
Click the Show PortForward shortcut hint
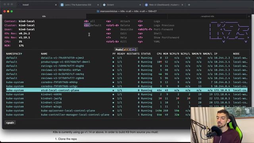pyautogui.click(x=158, y=37)
